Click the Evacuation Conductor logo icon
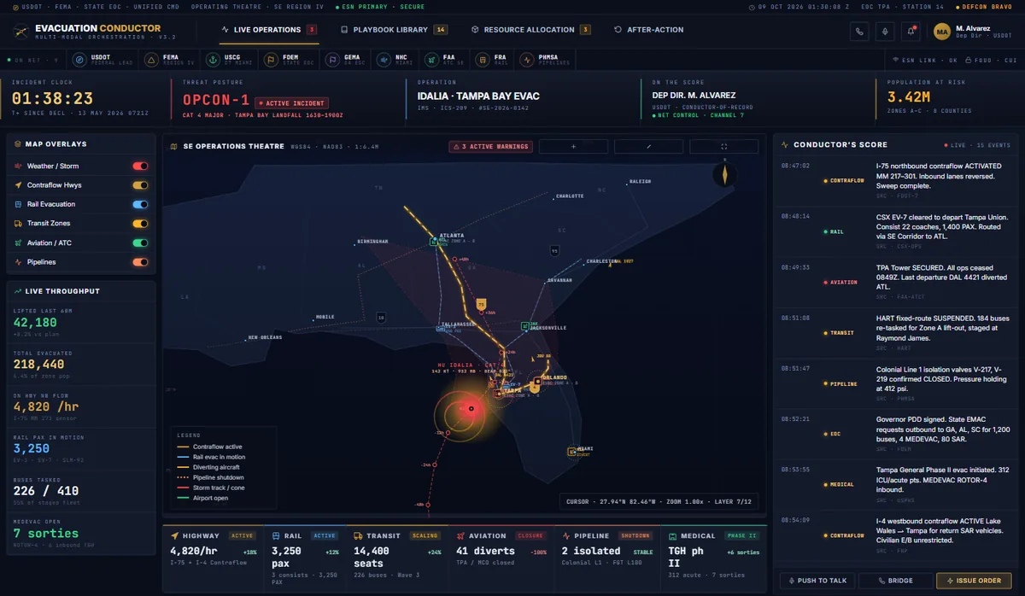 [20, 32]
